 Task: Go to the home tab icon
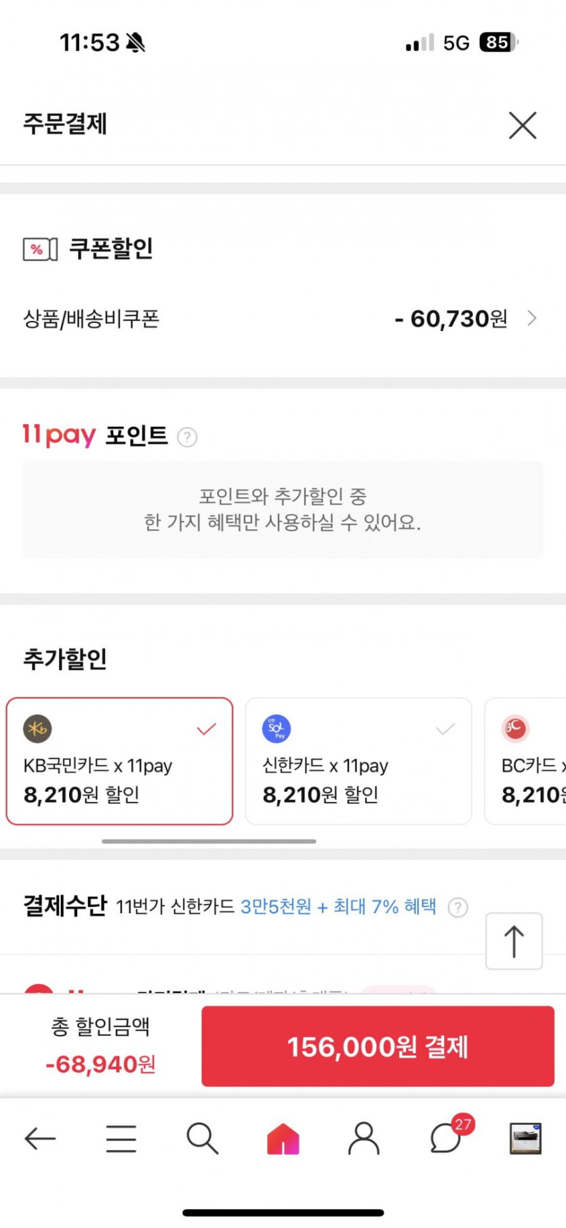283,1138
